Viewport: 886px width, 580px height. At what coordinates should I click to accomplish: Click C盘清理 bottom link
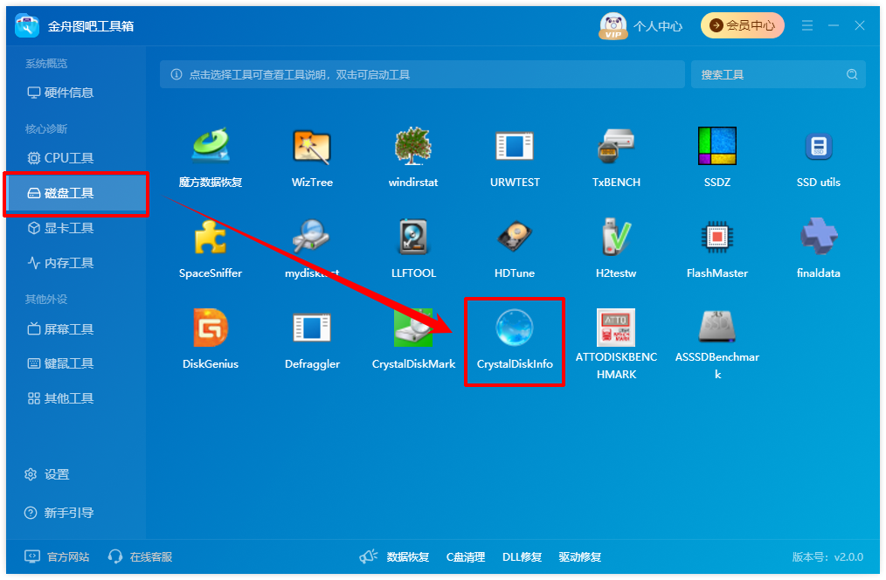pos(466,557)
